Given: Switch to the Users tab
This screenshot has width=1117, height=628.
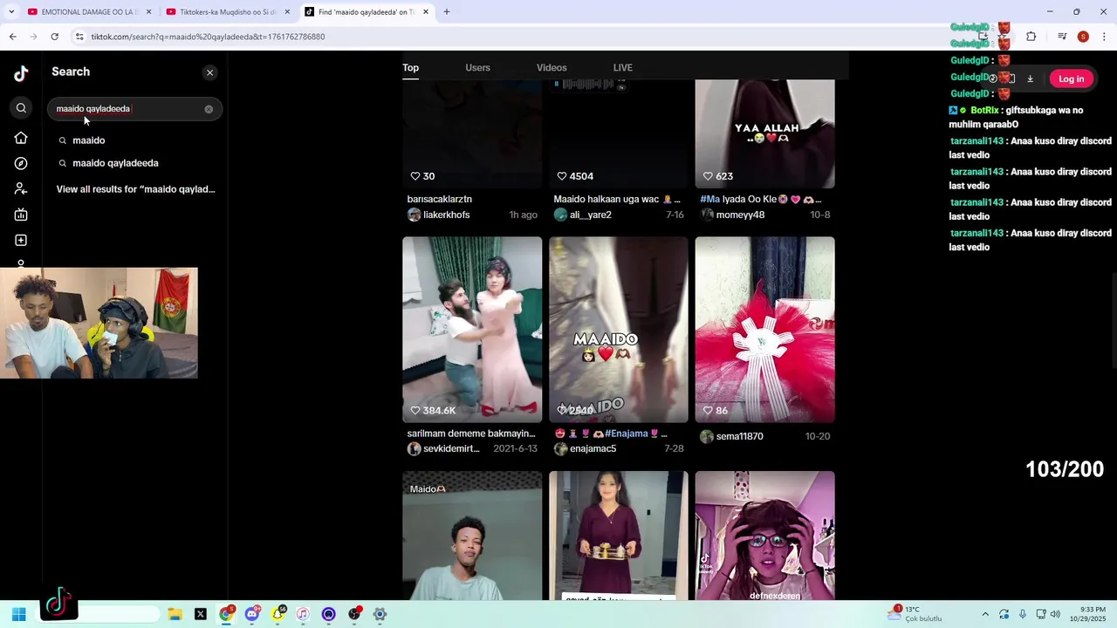Looking at the screenshot, I should [x=477, y=68].
